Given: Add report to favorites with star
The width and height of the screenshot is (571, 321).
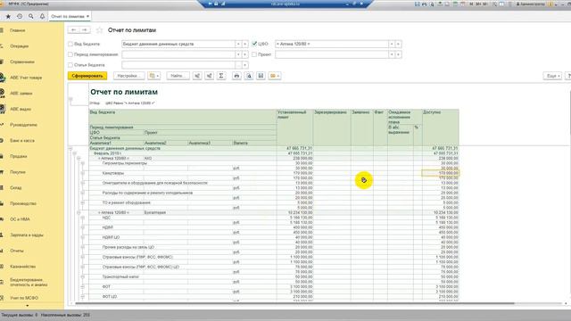Looking at the screenshot, I should click(99, 30).
